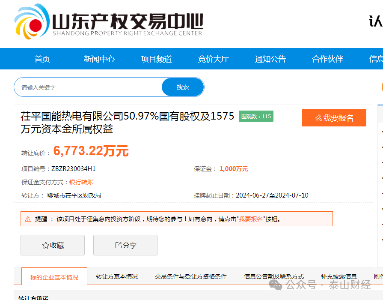Click the warning triangle icon in the 提醒 notice
The width and height of the screenshot is (383, 300).
(28, 219)
